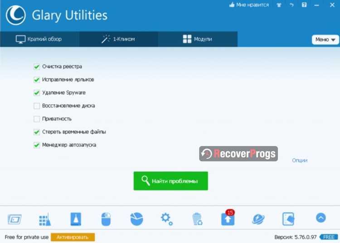
Task: Uncheck 'Удаление Spyware' checkbox
Action: [x=37, y=93]
